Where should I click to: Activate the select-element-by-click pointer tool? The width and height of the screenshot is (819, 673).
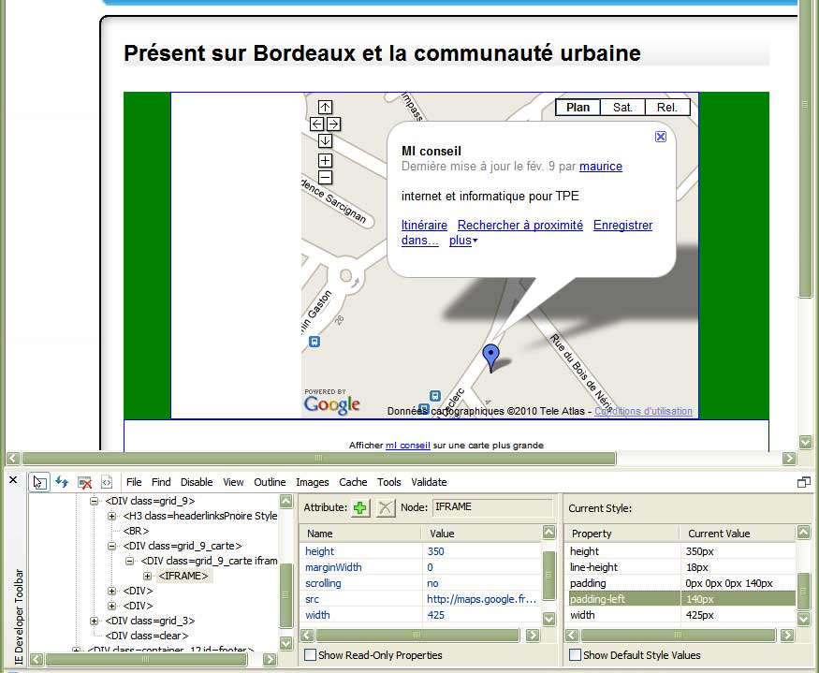click(x=39, y=482)
